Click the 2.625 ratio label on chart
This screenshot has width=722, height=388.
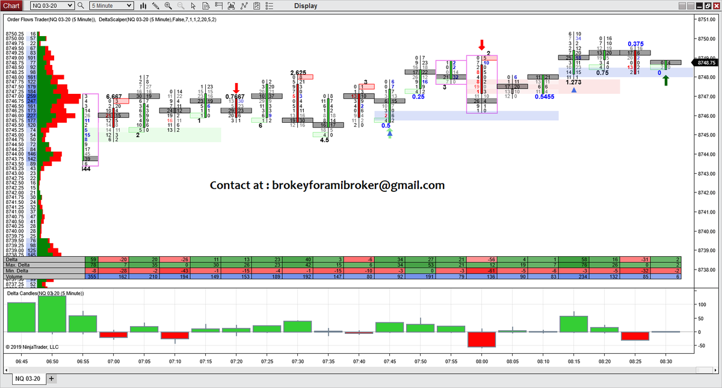tap(298, 73)
